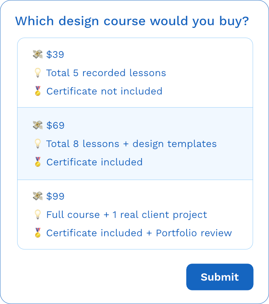
Task: Click the money icon beside $39
Action: pyautogui.click(x=38, y=54)
